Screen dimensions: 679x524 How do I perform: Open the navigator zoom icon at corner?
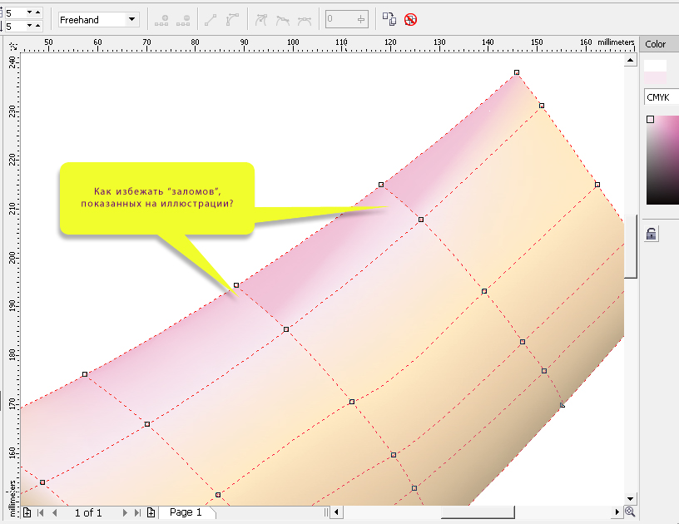point(630,512)
